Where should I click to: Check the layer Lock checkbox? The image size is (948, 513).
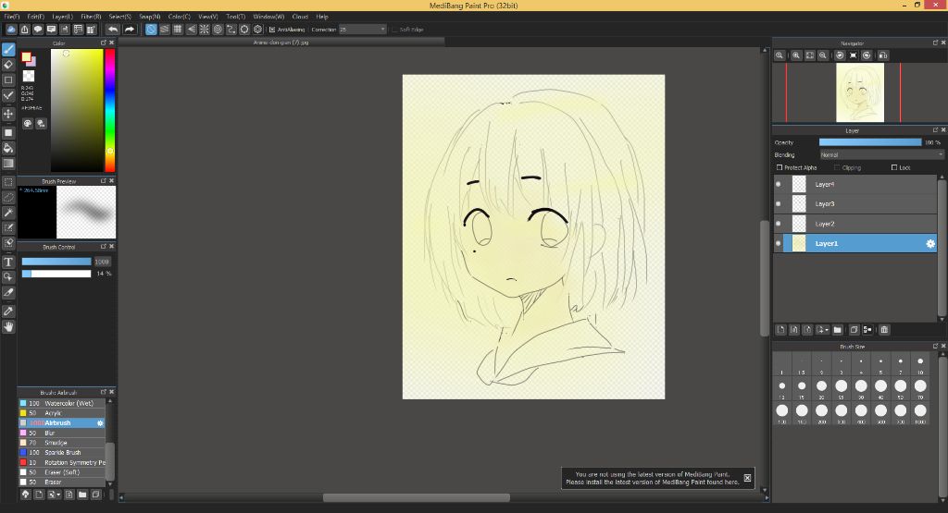click(x=894, y=168)
